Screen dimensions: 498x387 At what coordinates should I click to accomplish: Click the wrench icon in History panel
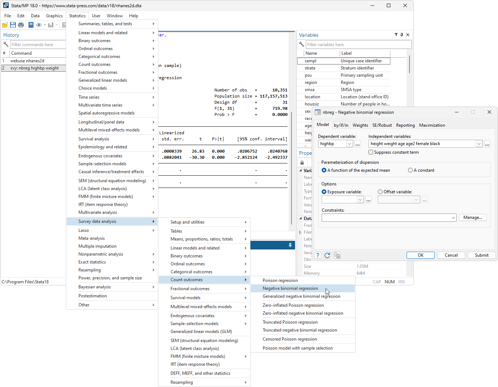tap(6, 45)
